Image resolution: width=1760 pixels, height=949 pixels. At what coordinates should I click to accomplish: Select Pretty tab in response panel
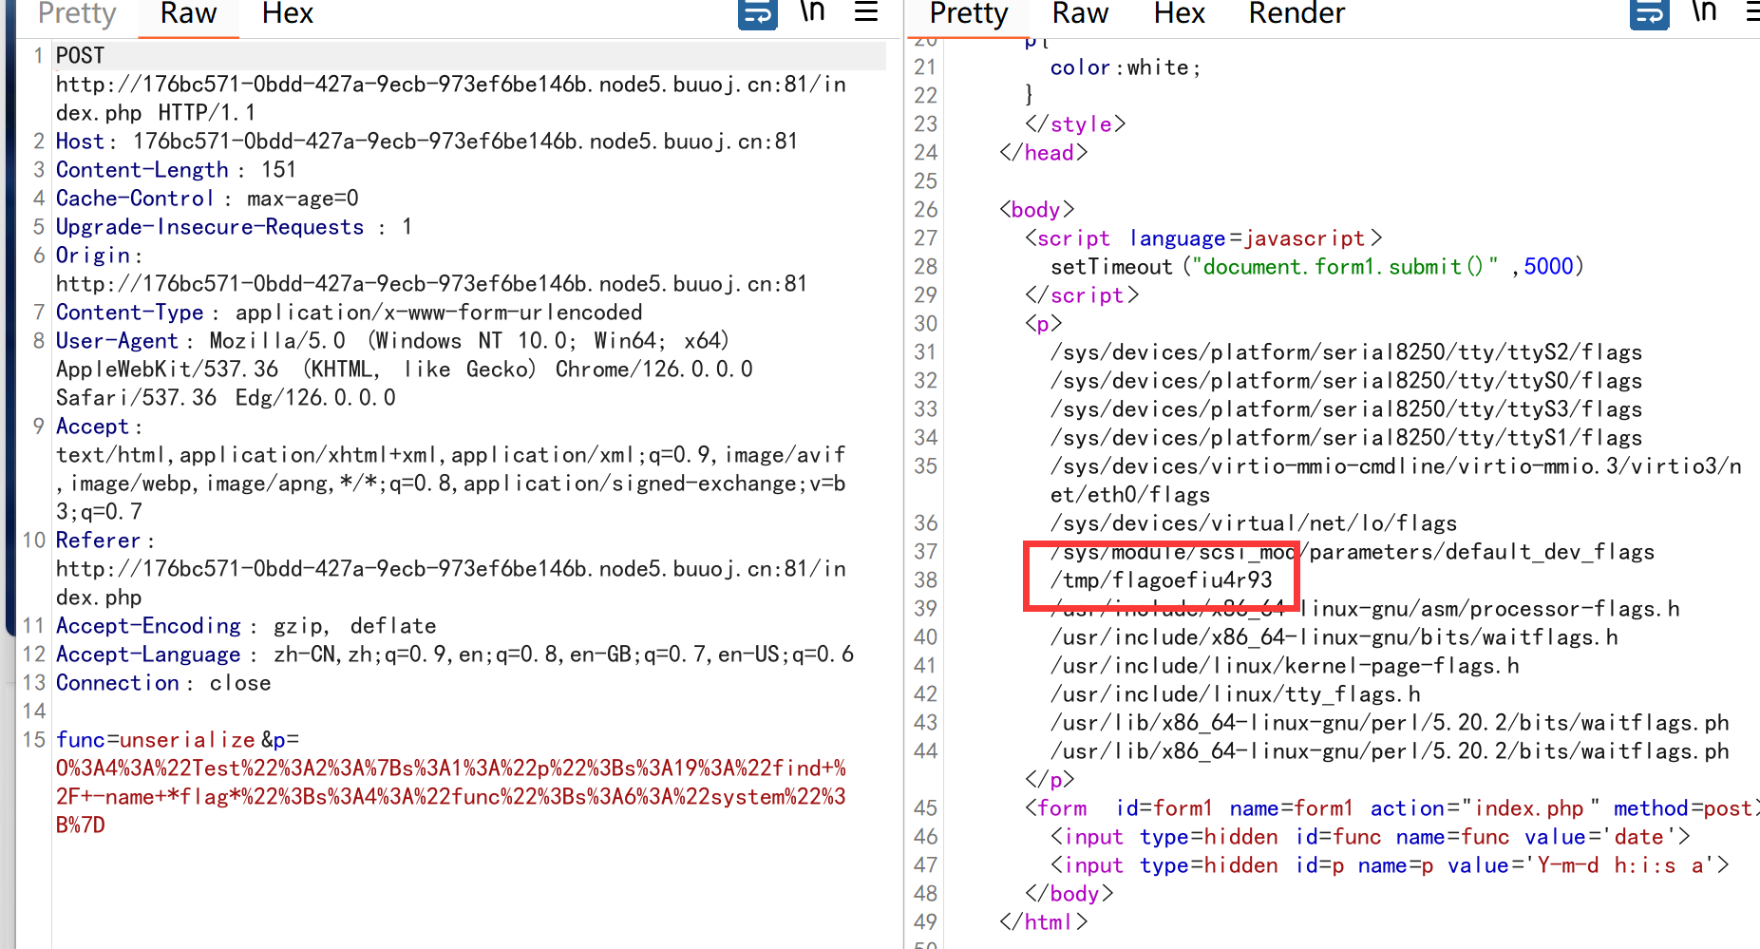point(968,14)
